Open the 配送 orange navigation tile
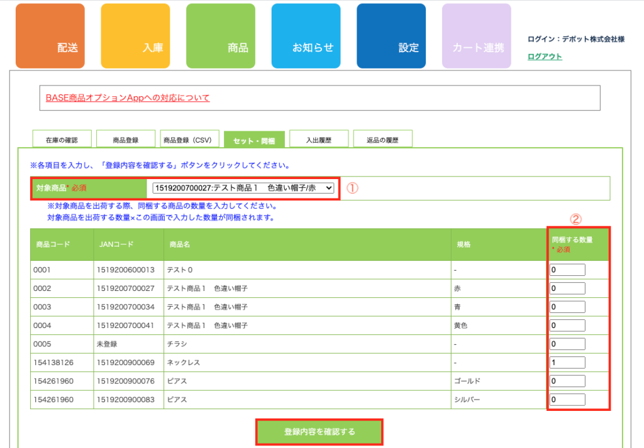 tap(50, 36)
